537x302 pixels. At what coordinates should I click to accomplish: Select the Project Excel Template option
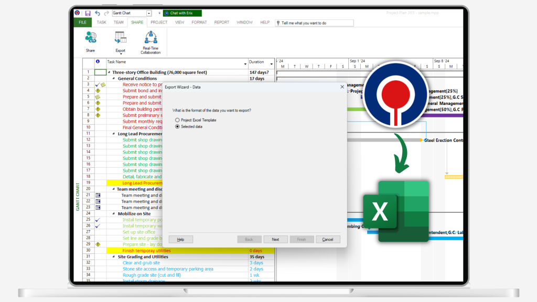pyautogui.click(x=177, y=120)
